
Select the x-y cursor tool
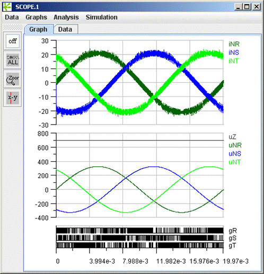[x=13, y=98]
